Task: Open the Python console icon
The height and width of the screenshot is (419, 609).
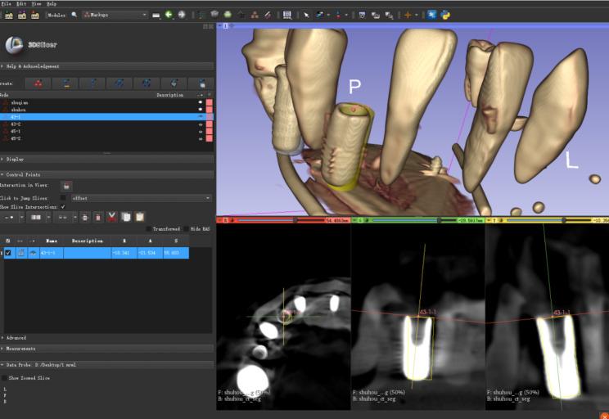Action: (445, 16)
